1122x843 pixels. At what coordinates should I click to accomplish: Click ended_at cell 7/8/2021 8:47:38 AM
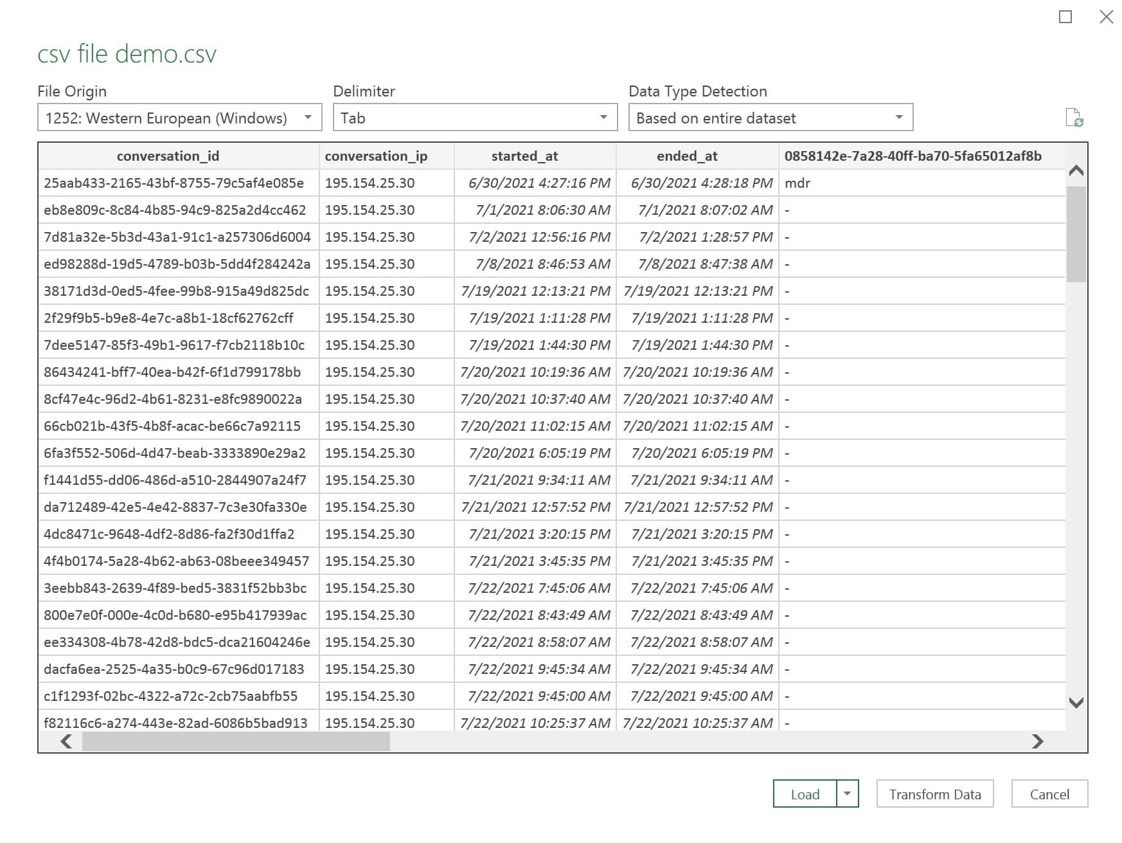(x=697, y=264)
